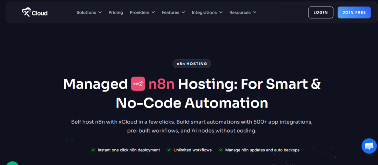Click the xCloud logo

(34, 12)
